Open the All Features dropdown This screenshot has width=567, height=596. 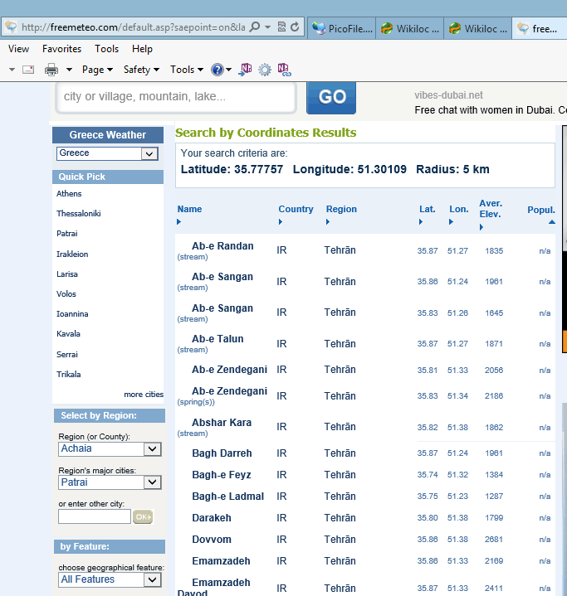(152, 580)
